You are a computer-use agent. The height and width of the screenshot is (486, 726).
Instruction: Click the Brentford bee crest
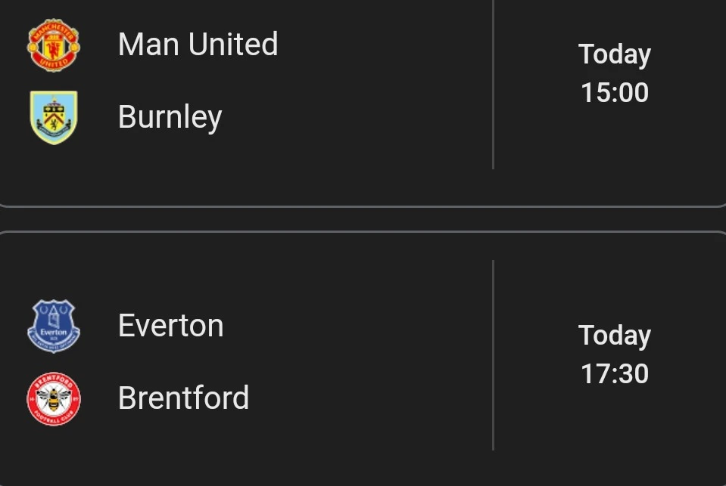53,398
